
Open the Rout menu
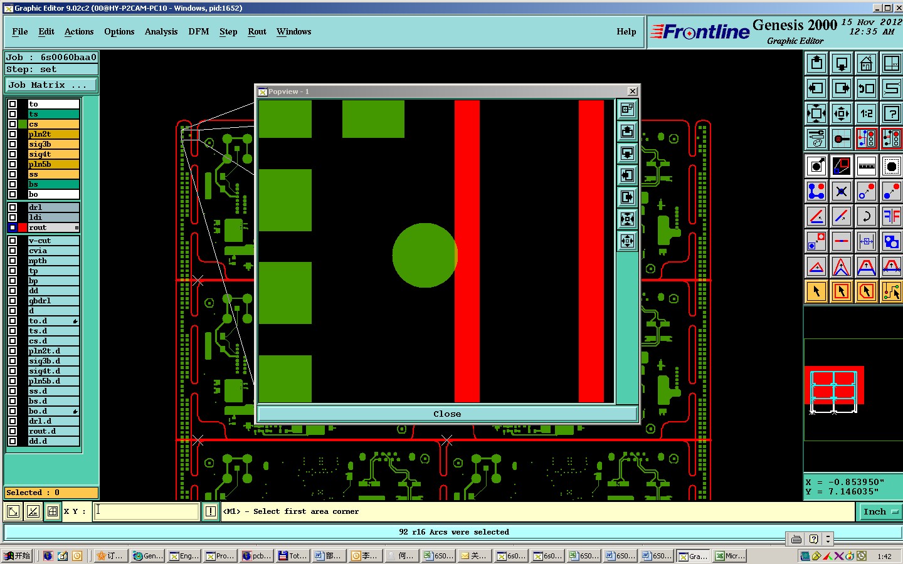point(257,31)
